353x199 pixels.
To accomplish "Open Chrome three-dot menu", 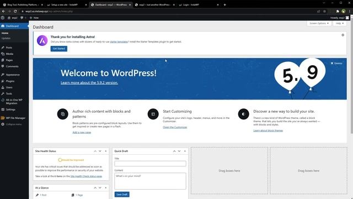I will [x=349, y=11].
